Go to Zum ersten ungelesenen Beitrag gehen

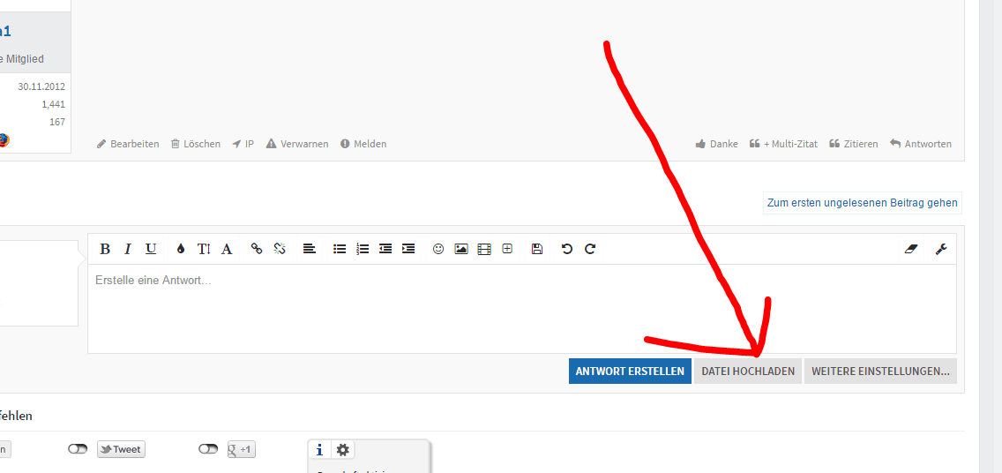click(x=862, y=203)
